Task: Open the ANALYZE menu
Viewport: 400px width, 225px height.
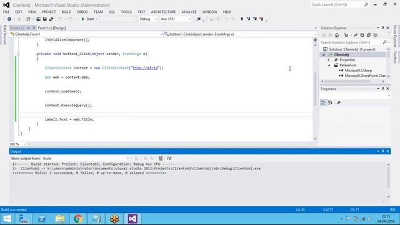Action: (189, 12)
